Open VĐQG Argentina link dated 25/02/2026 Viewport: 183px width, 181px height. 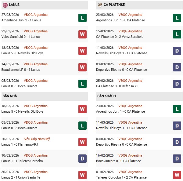click(x=131, y=81)
